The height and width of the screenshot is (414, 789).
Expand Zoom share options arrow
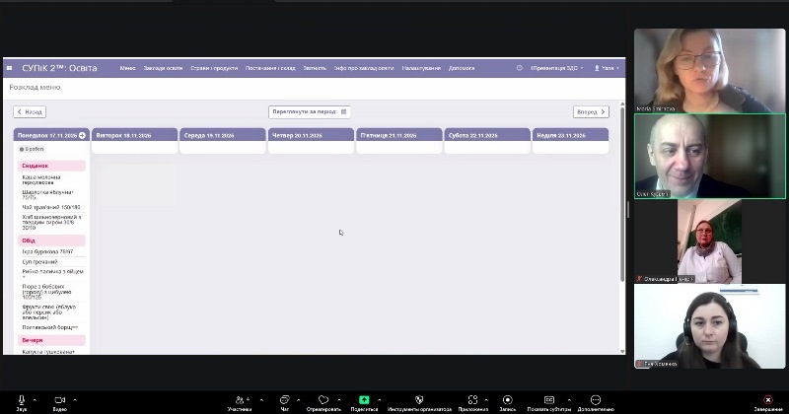pos(380,400)
